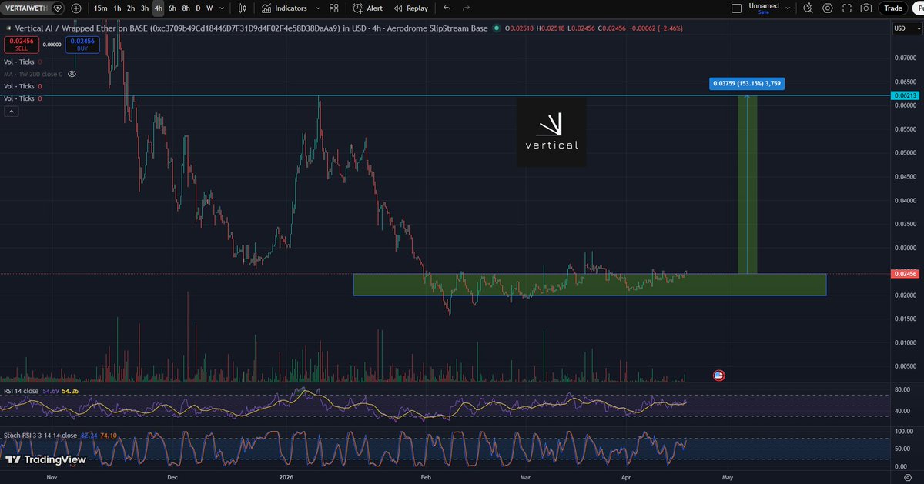Select the W weekly interval
924x484 pixels.
point(209,8)
